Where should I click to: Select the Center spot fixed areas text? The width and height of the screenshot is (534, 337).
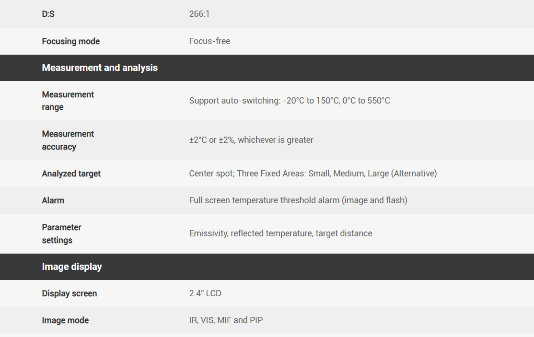[x=313, y=174]
